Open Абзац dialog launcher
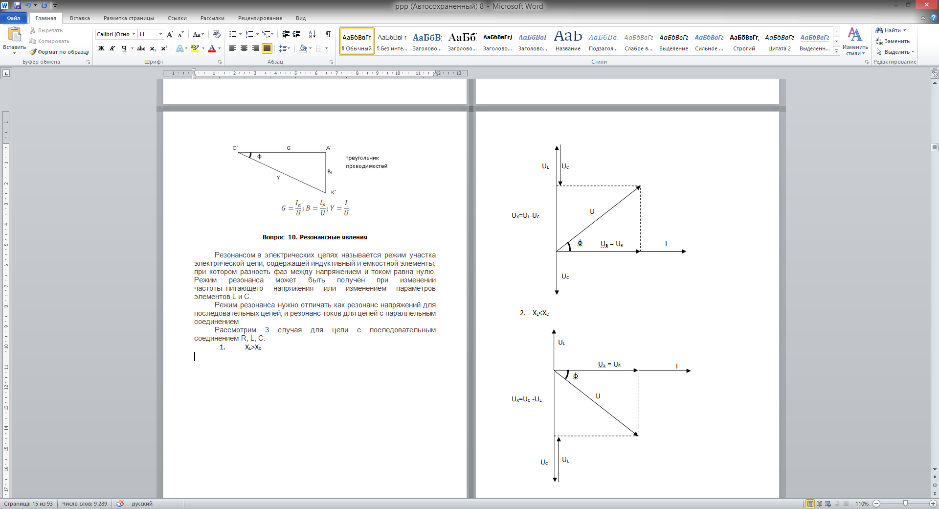This screenshot has height=509, width=939. click(331, 62)
